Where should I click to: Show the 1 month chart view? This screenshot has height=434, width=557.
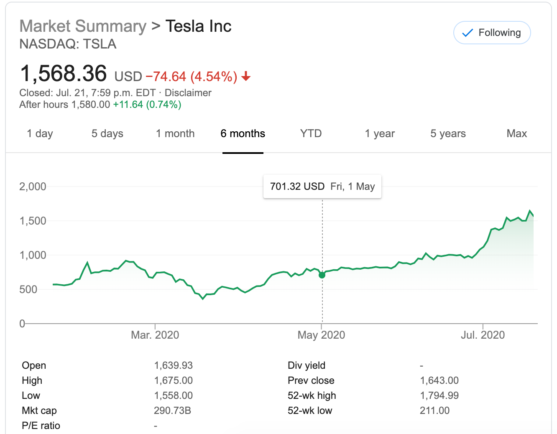(175, 134)
